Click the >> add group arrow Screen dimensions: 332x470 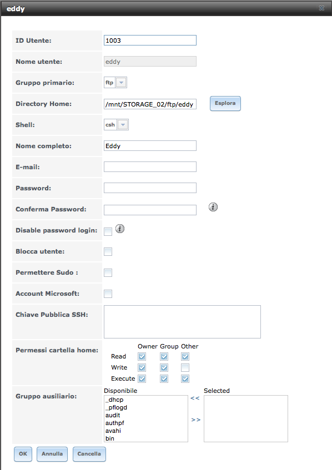tap(196, 420)
